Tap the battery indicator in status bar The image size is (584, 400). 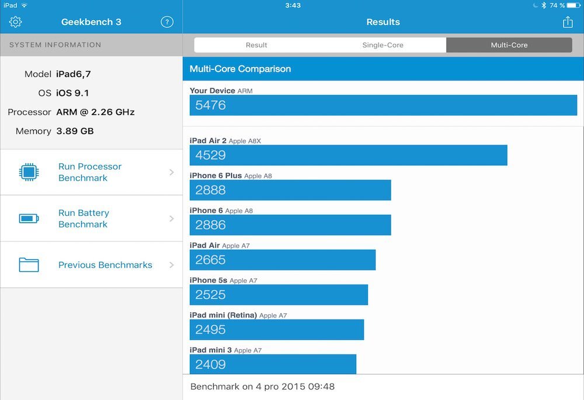tap(575, 5)
